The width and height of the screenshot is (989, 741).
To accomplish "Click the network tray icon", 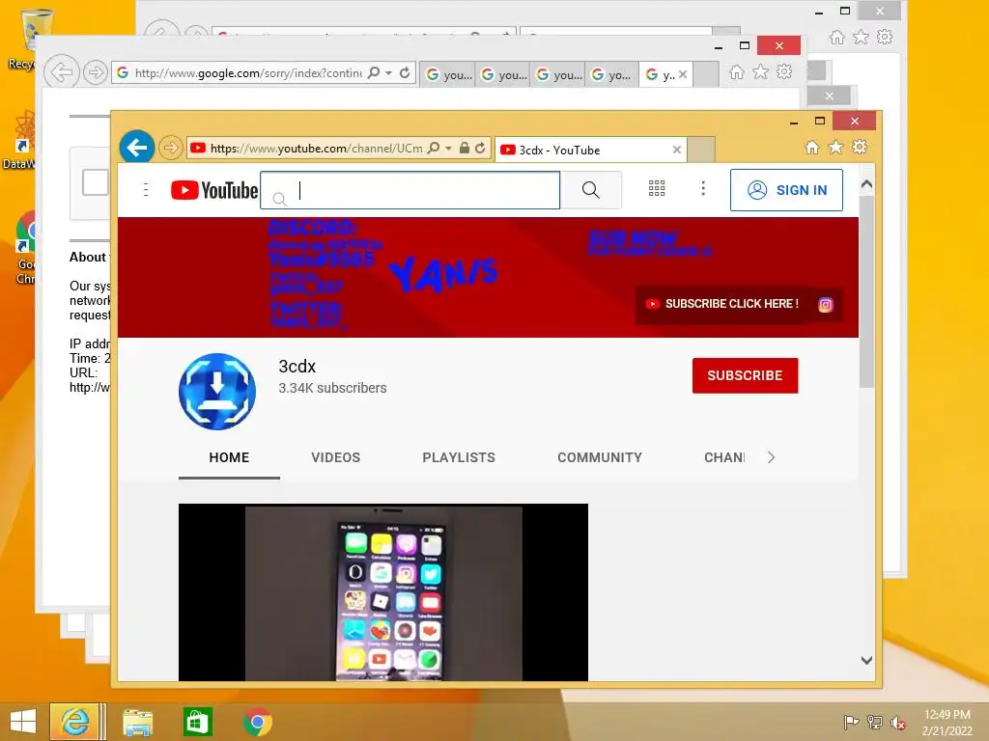I will tap(875, 723).
